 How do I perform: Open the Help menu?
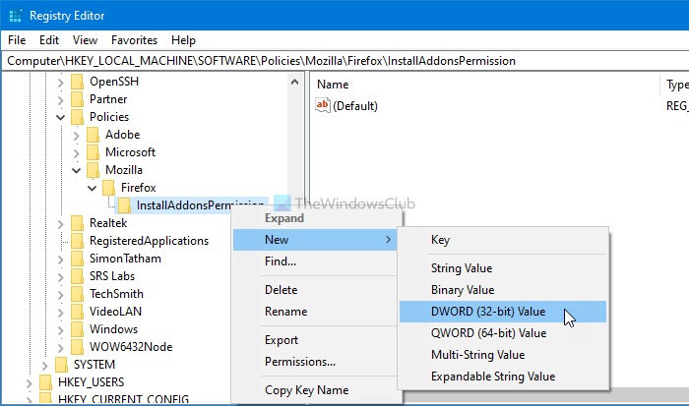coord(183,40)
